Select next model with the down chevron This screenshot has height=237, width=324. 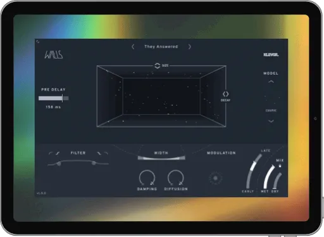click(271, 121)
